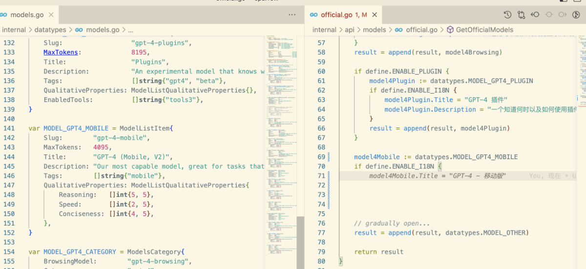Viewport: 586px width, 269px height.
Task: Click the value 4095 on line 143
Action: coord(101,147)
